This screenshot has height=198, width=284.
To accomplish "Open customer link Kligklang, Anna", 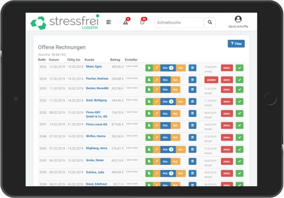I will click(x=97, y=148).
